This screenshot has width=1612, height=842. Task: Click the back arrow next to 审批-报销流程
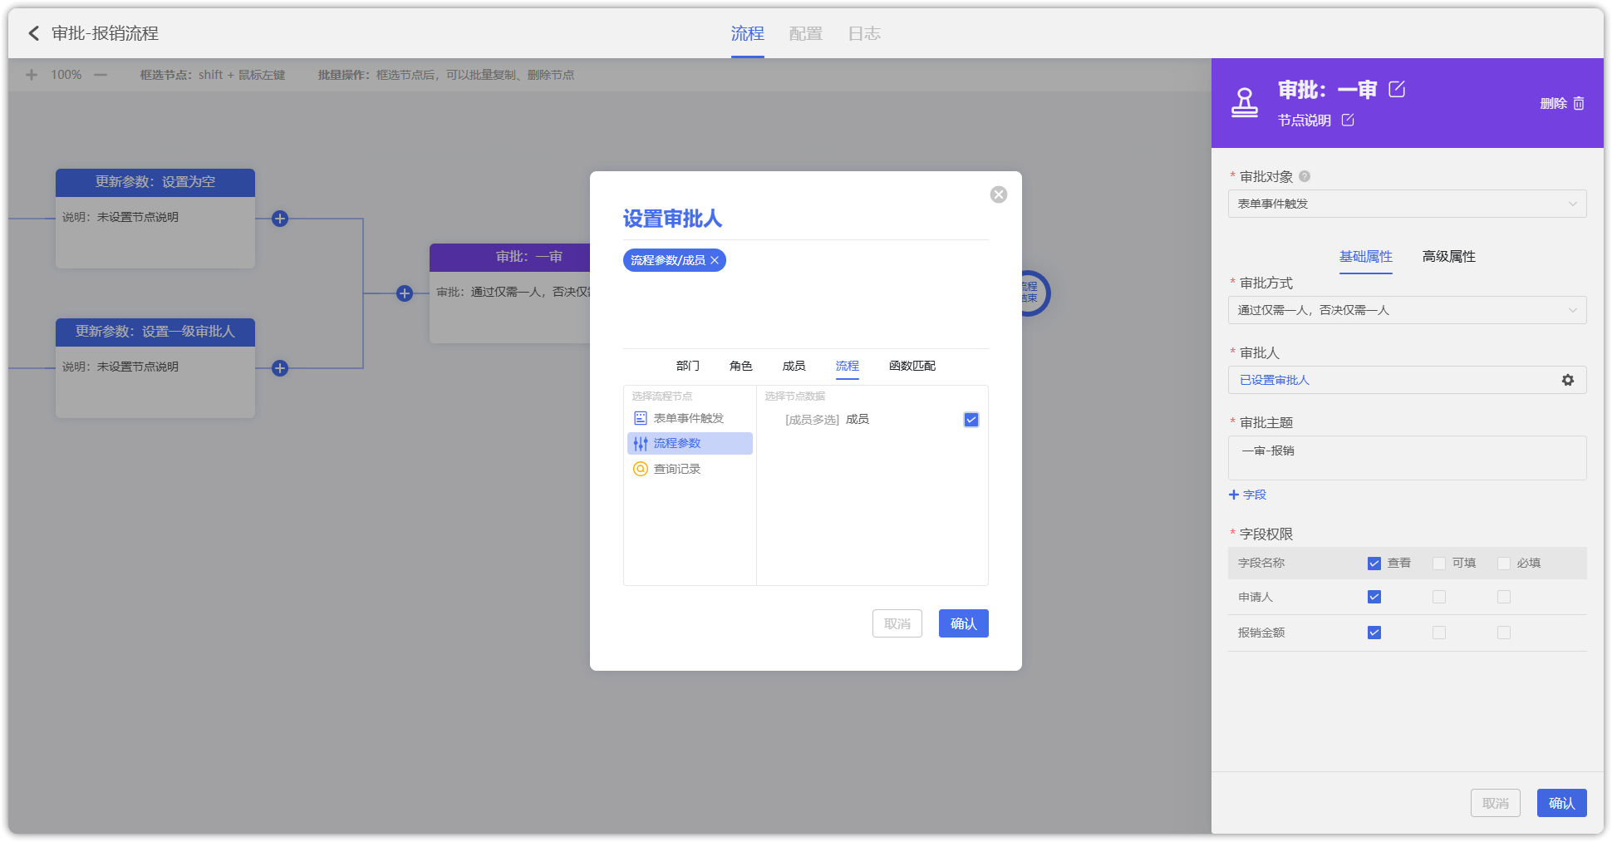point(34,33)
